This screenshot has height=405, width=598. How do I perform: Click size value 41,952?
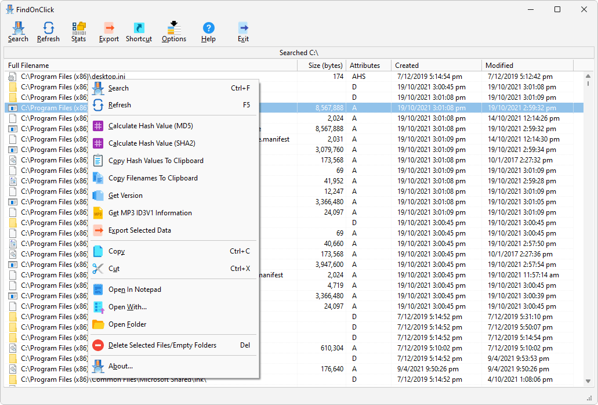[x=334, y=181]
